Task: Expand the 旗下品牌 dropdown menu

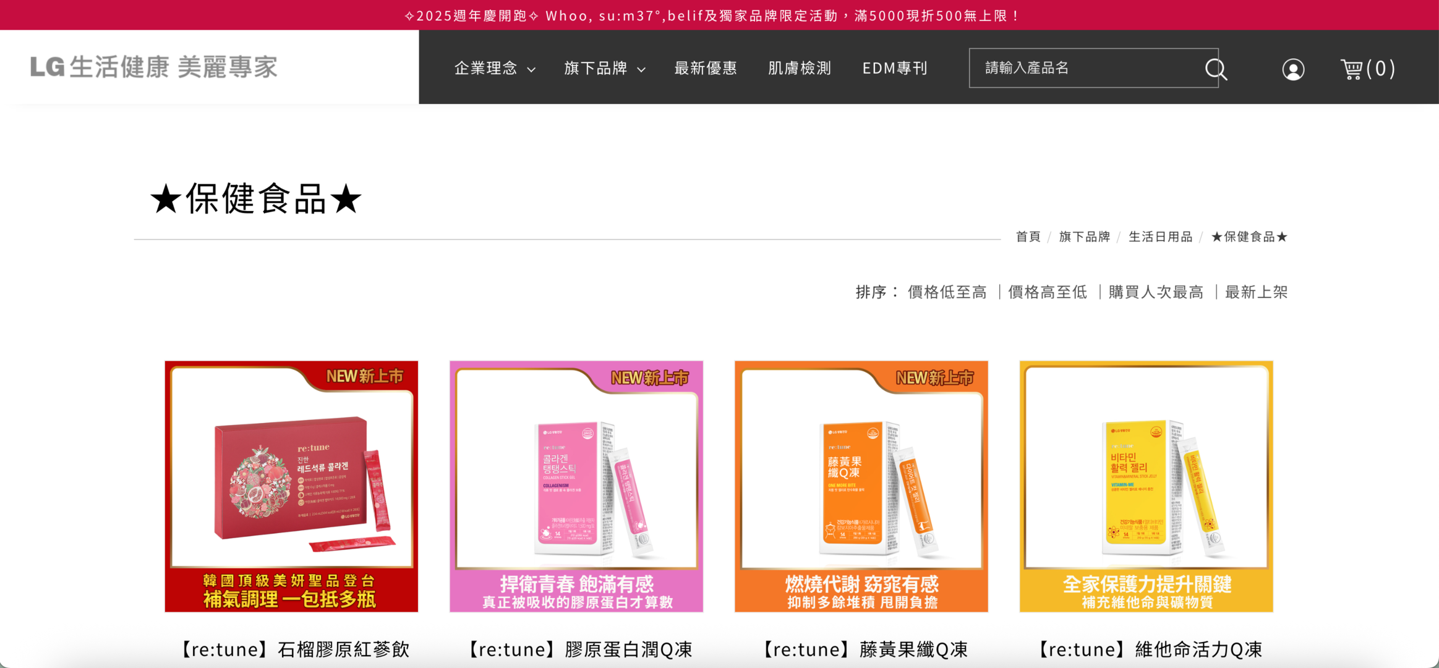Action: [x=604, y=68]
